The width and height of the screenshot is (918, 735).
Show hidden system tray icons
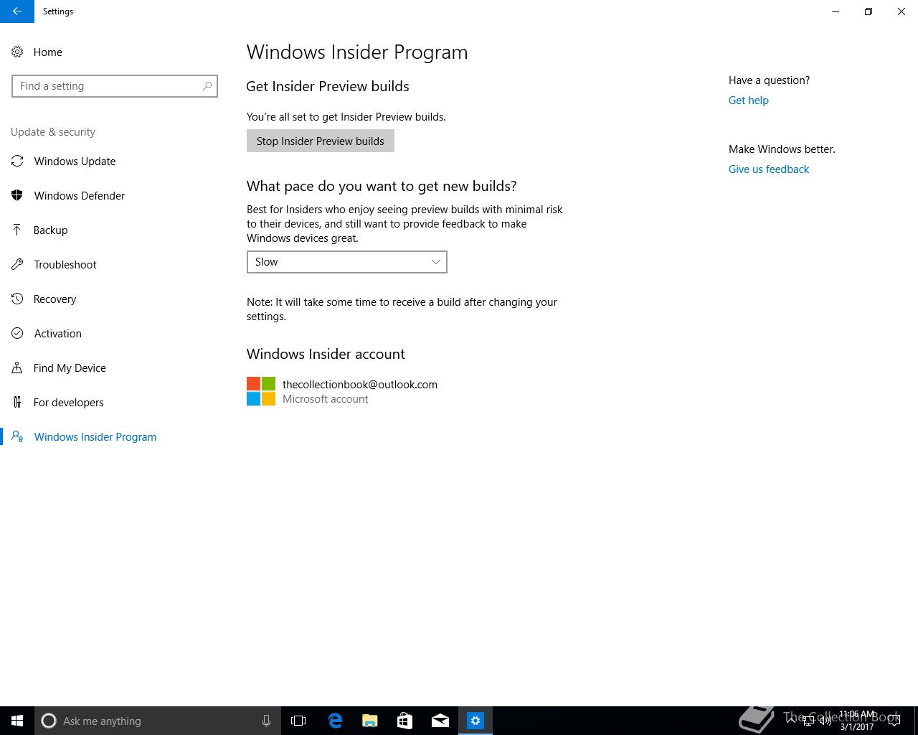[791, 721]
